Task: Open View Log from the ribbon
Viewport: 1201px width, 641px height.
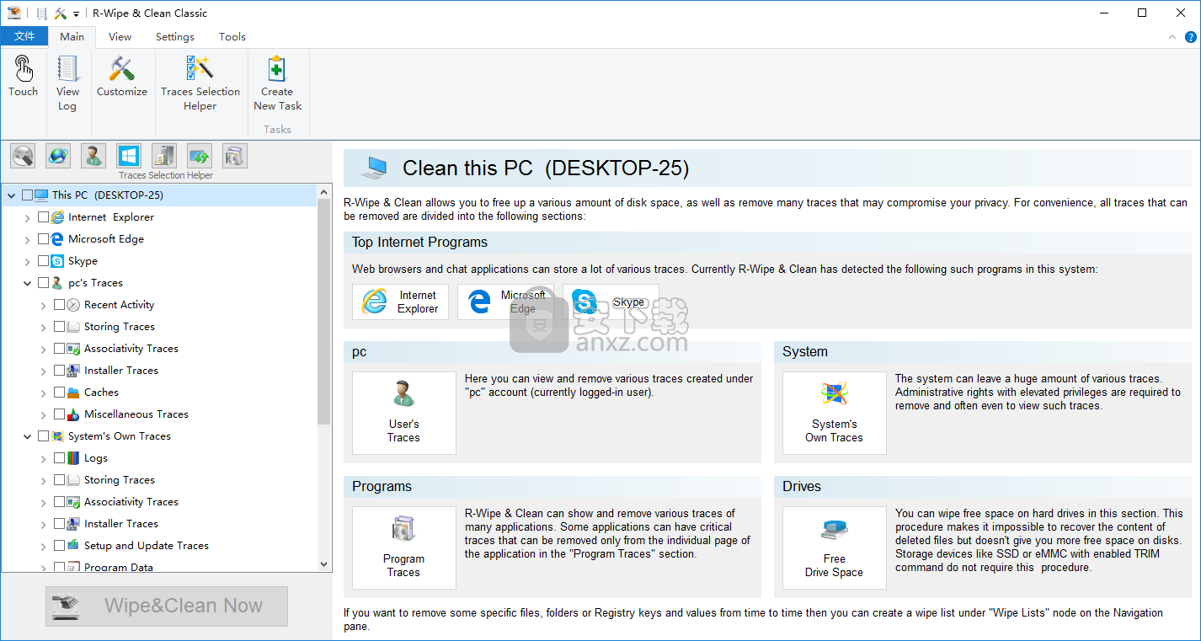Action: [67, 83]
